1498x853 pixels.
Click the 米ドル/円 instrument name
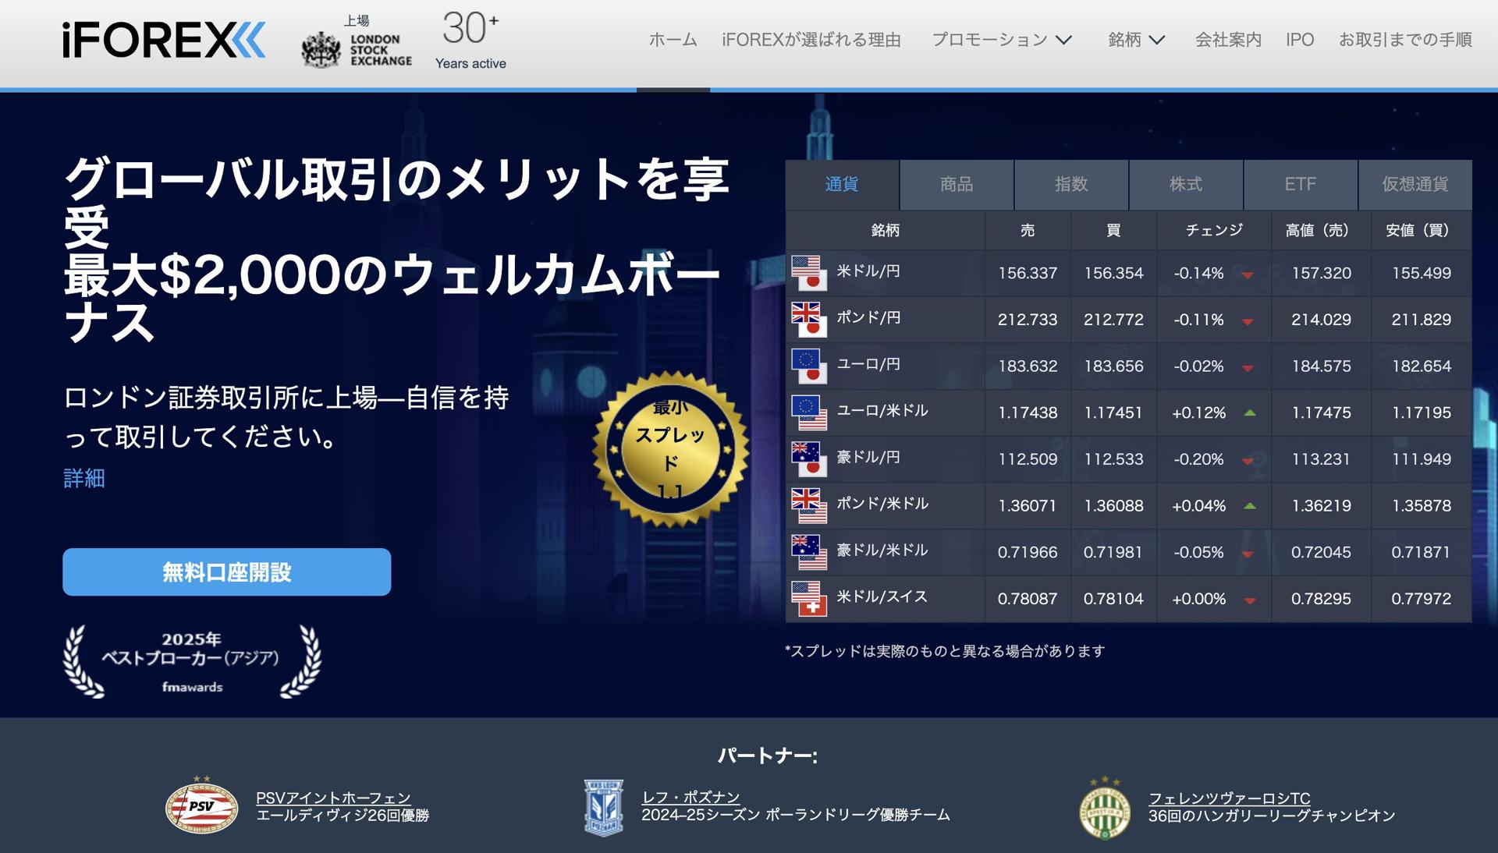868,271
